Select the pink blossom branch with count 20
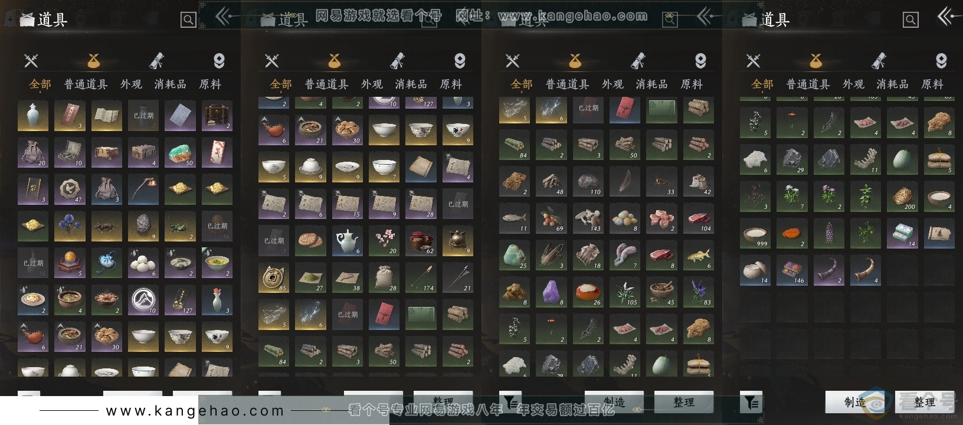963x425 pixels. pyautogui.click(x=384, y=241)
